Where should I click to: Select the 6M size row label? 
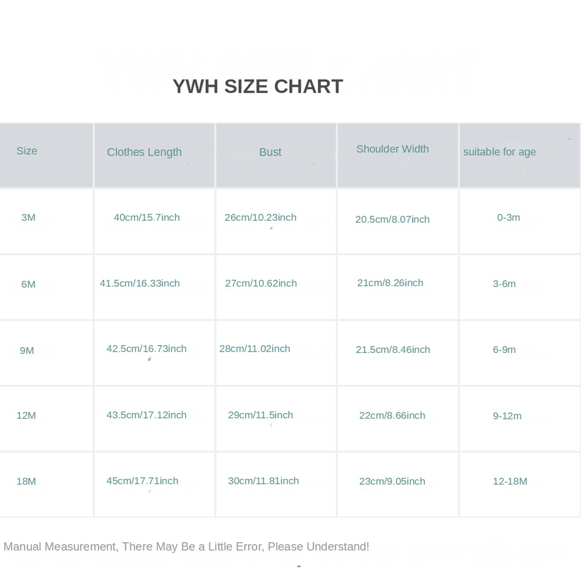pyautogui.click(x=28, y=284)
